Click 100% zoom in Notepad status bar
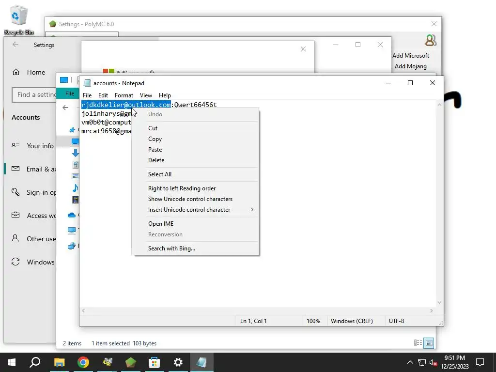This screenshot has height=372, width=496. [x=313, y=321]
